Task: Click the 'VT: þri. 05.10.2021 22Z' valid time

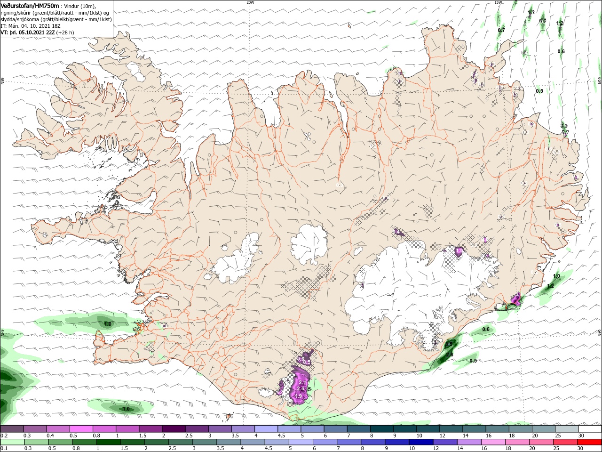Action: (x=27, y=32)
